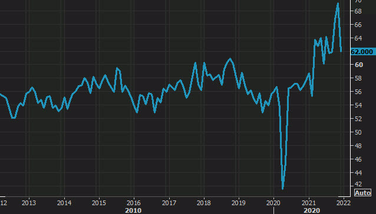Click the 46 y-axis value

click(358, 159)
